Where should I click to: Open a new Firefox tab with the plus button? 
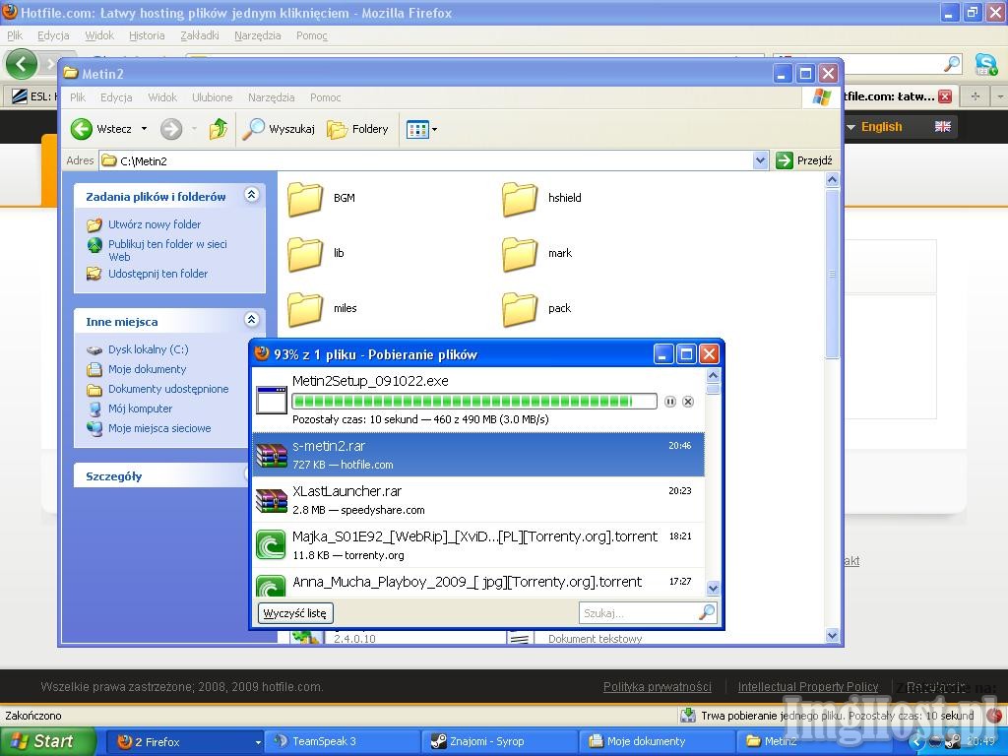(x=976, y=96)
